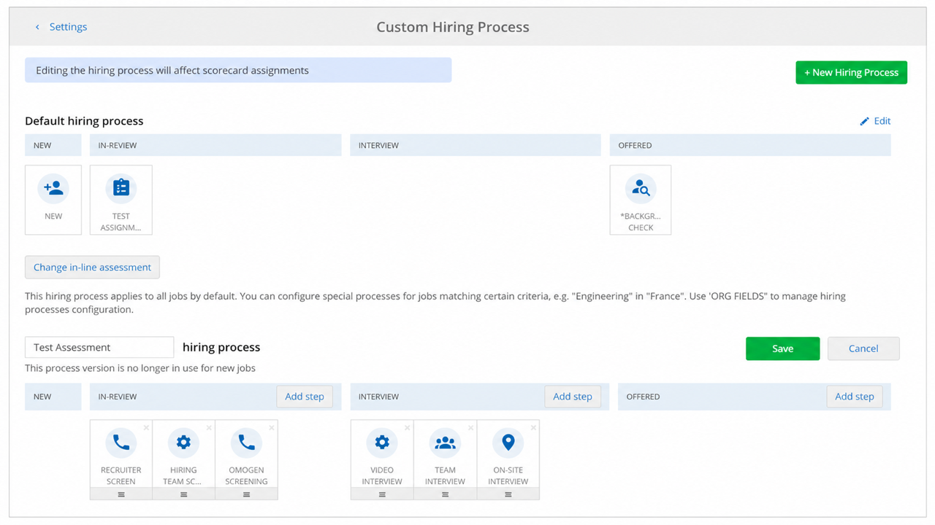Click the 'Custom Hiring Process' page title
Screen dimensions: 935x525
[453, 27]
